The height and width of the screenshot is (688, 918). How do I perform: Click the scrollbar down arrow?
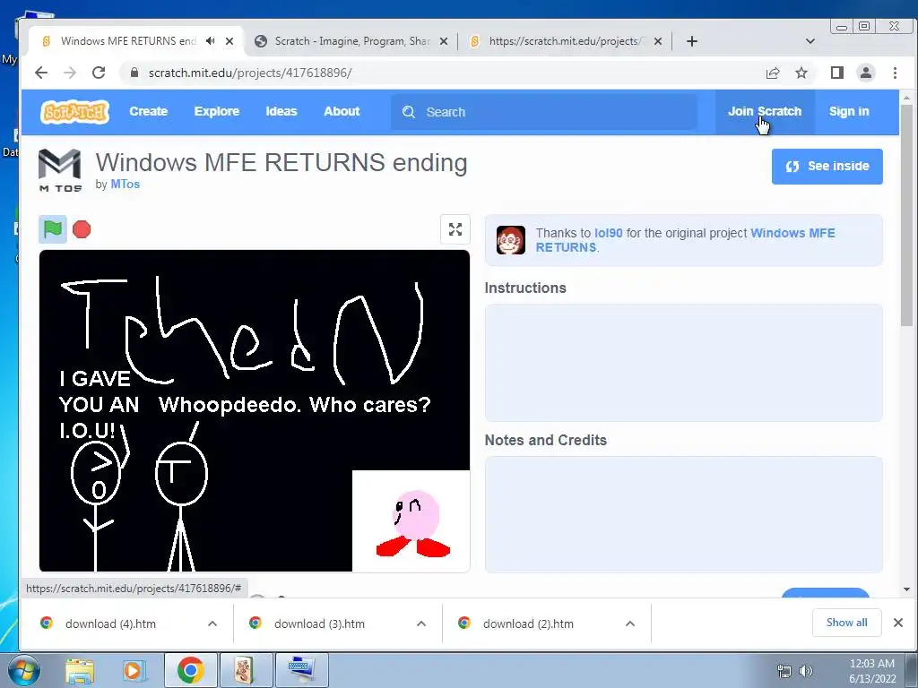[906, 589]
